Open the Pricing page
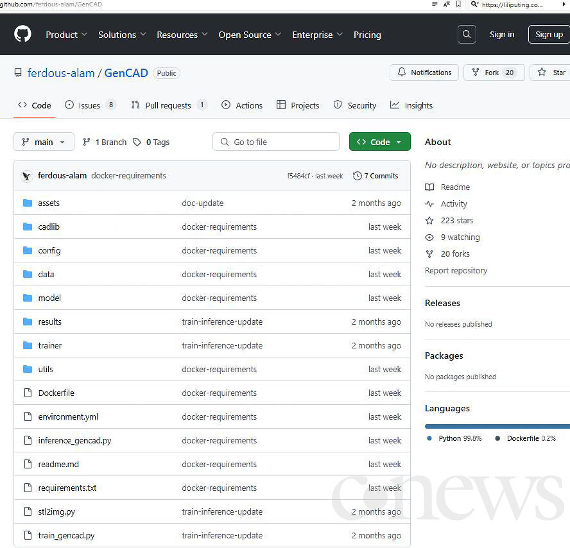 tap(367, 35)
